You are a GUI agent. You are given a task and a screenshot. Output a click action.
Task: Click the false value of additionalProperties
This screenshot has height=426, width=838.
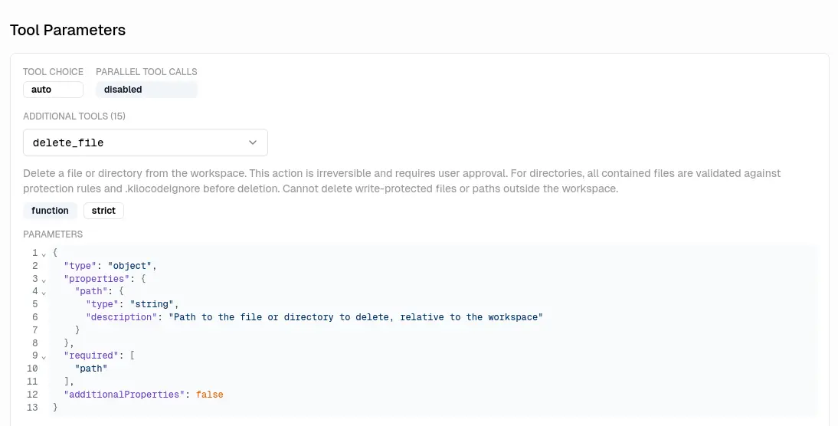209,395
